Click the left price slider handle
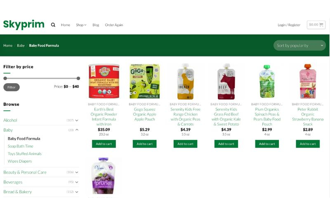The width and height of the screenshot is (330, 206). coord(5,78)
